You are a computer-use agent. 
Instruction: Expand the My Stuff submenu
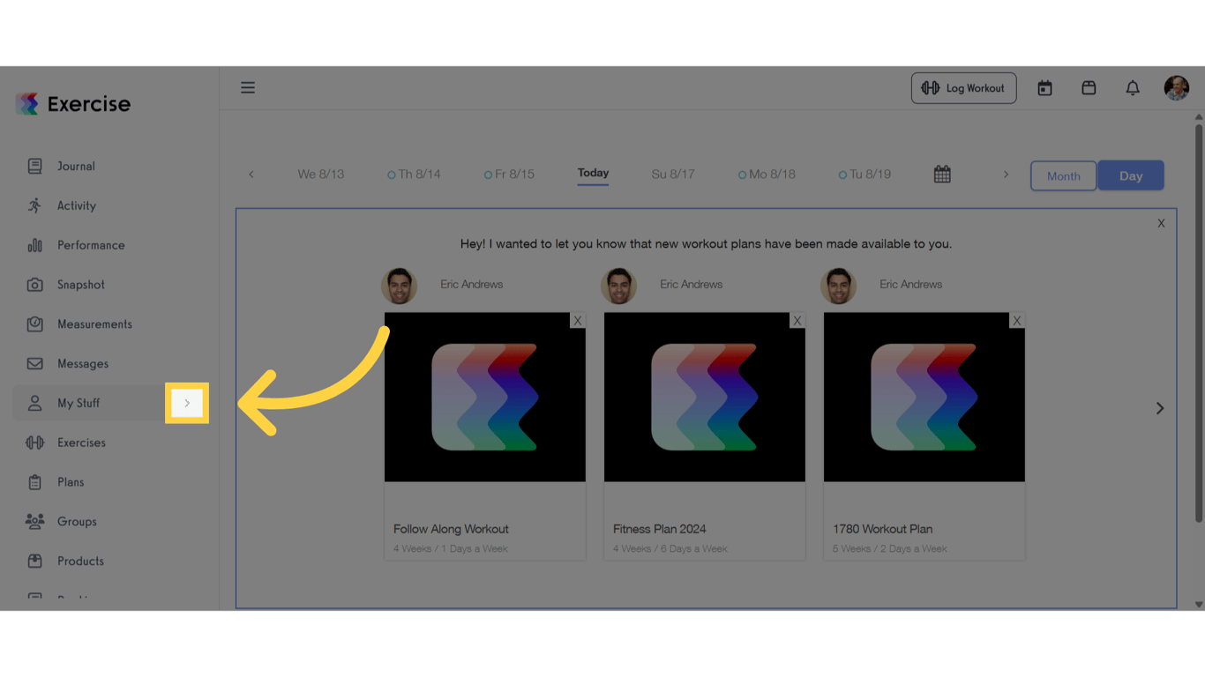click(x=186, y=403)
